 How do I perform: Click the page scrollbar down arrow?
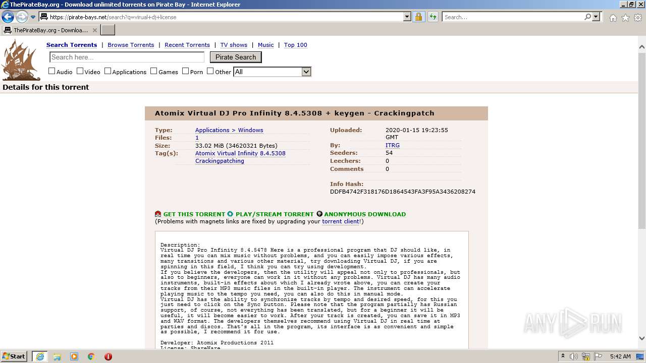[642, 338]
